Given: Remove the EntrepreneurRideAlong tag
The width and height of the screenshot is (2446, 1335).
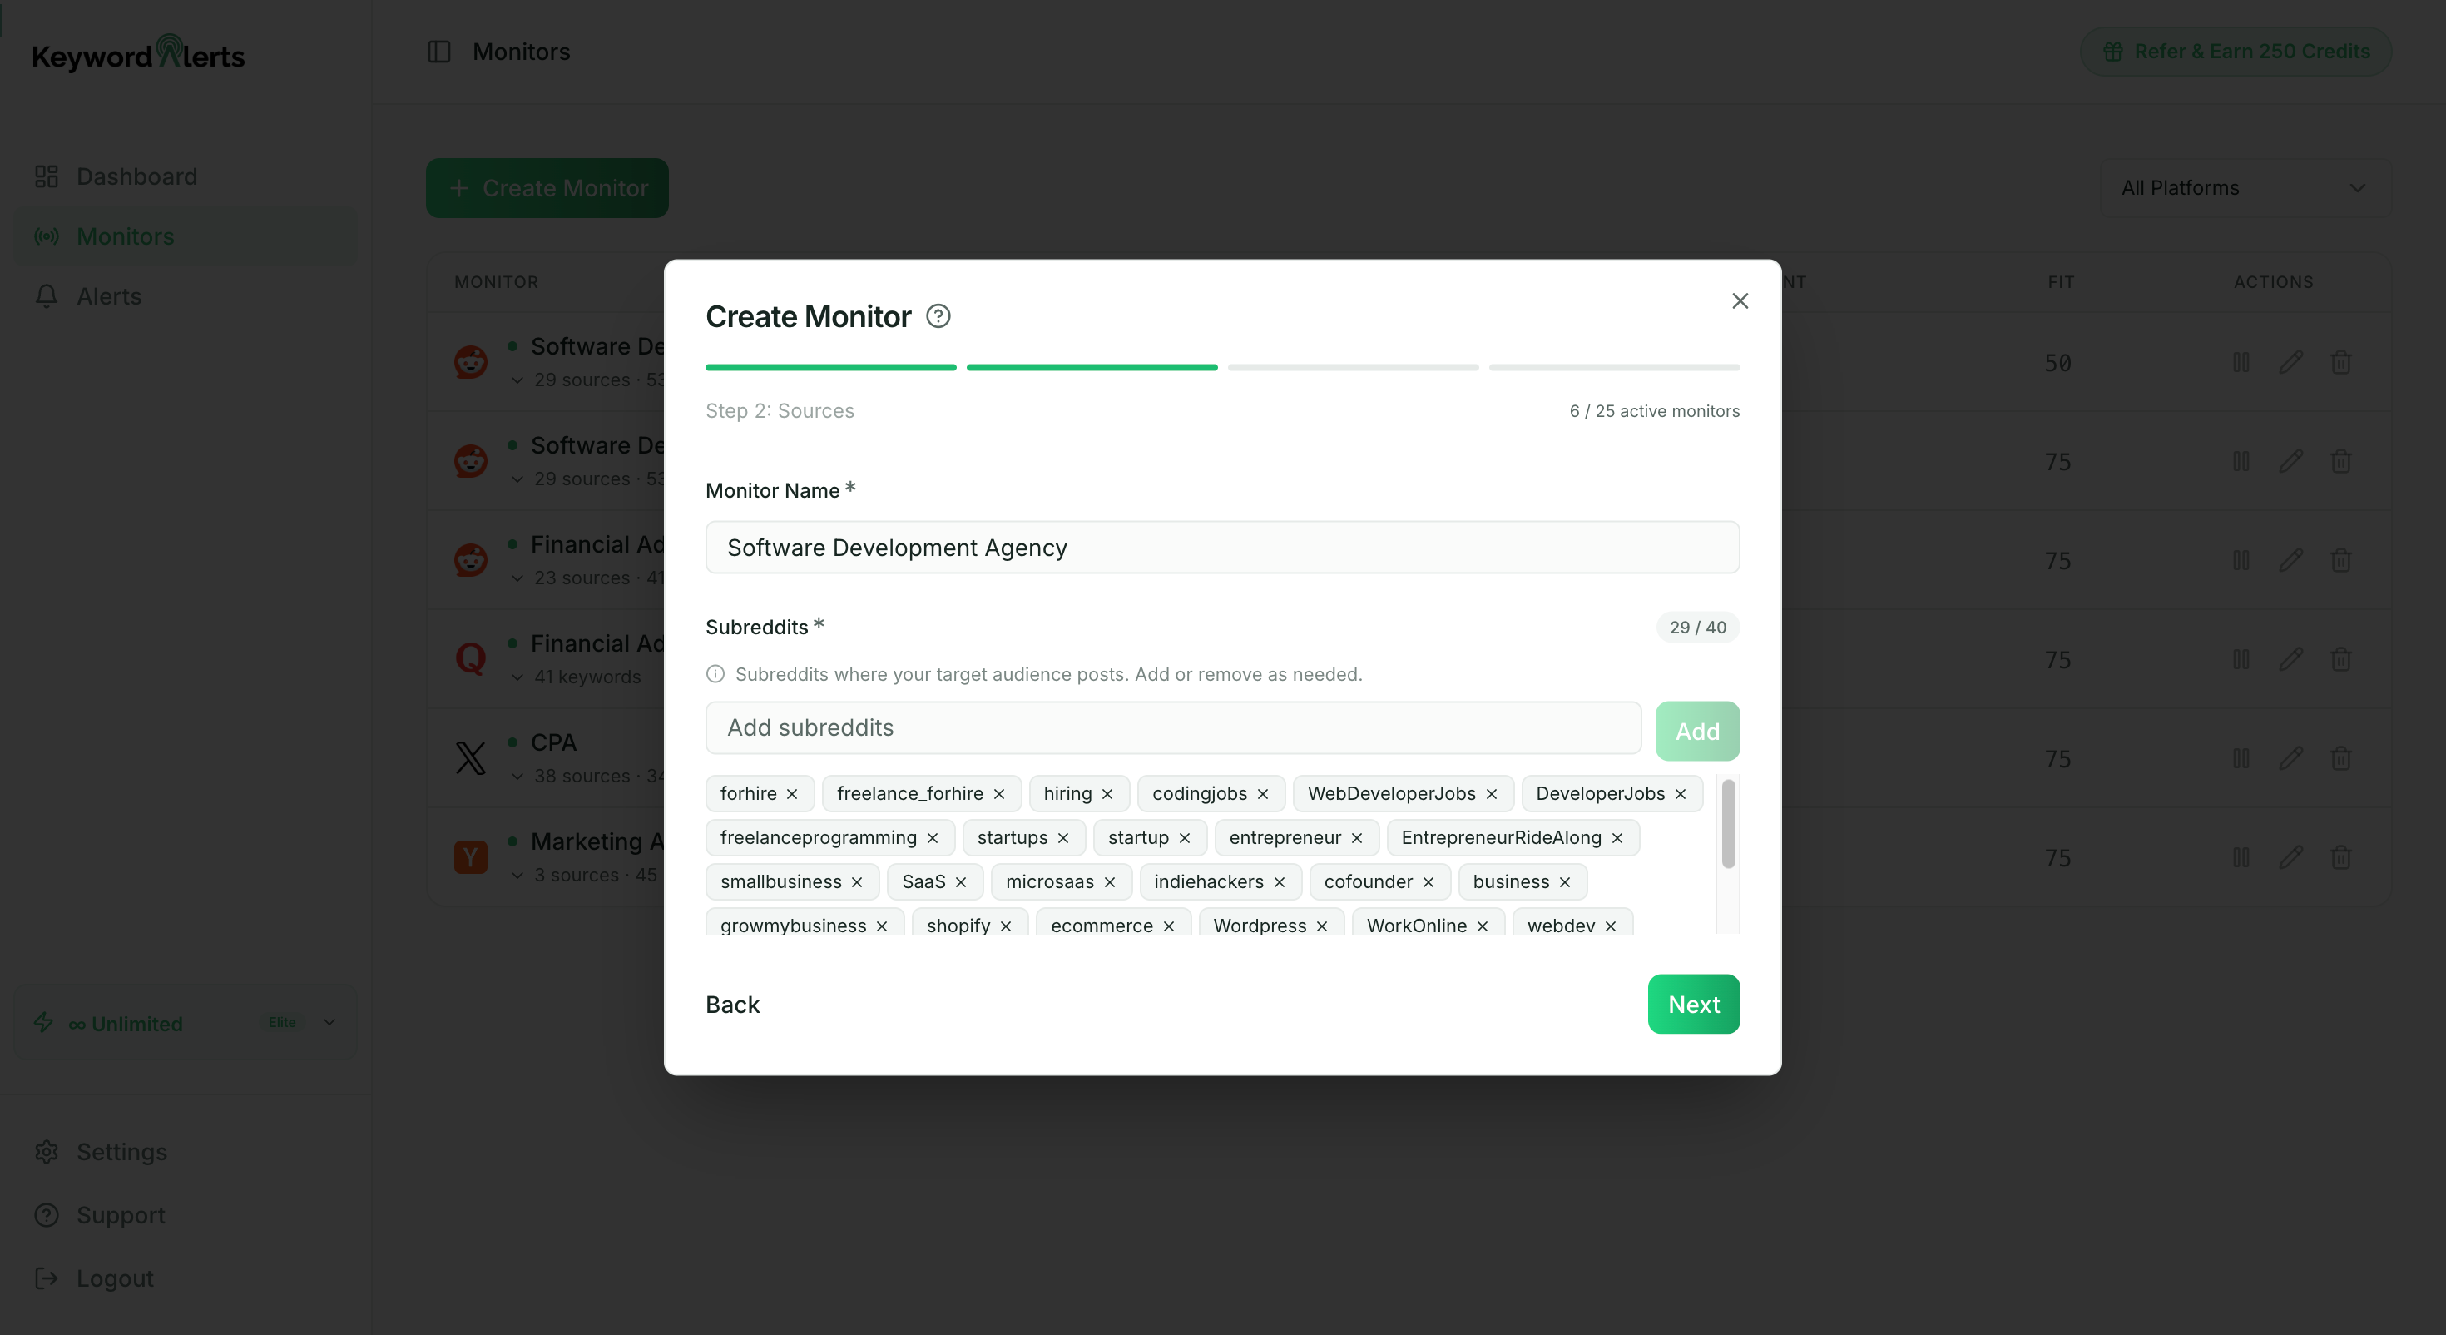Looking at the screenshot, I should 1617,838.
